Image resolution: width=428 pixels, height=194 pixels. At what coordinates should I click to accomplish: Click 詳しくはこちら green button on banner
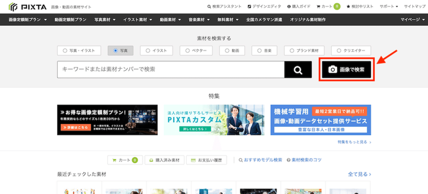(x=195, y=129)
